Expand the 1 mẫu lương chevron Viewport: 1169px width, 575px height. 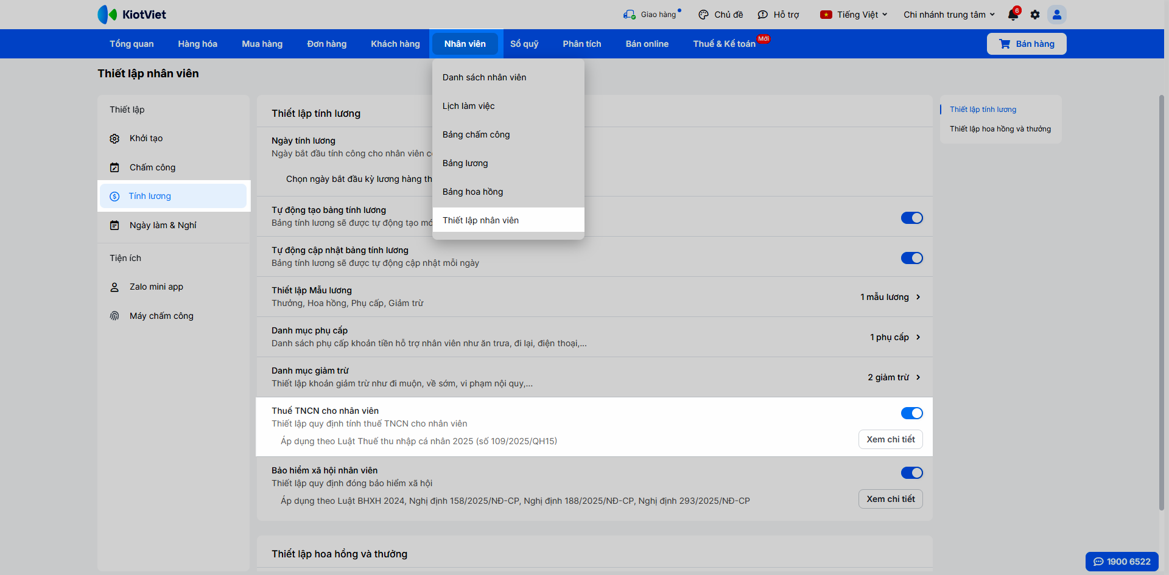tap(918, 297)
